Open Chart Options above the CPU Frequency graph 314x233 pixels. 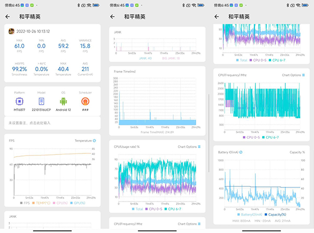[x=293, y=75]
